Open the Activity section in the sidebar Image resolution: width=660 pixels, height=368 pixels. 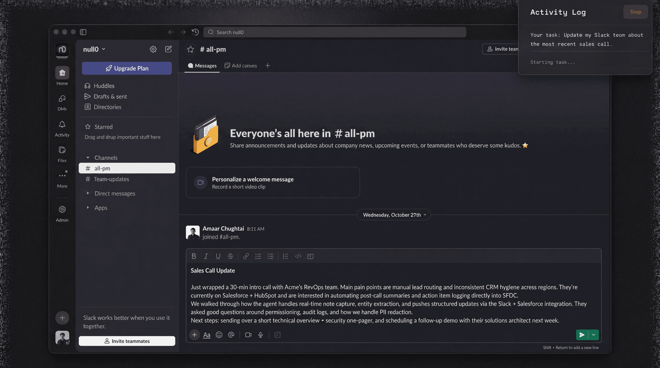pyautogui.click(x=62, y=128)
